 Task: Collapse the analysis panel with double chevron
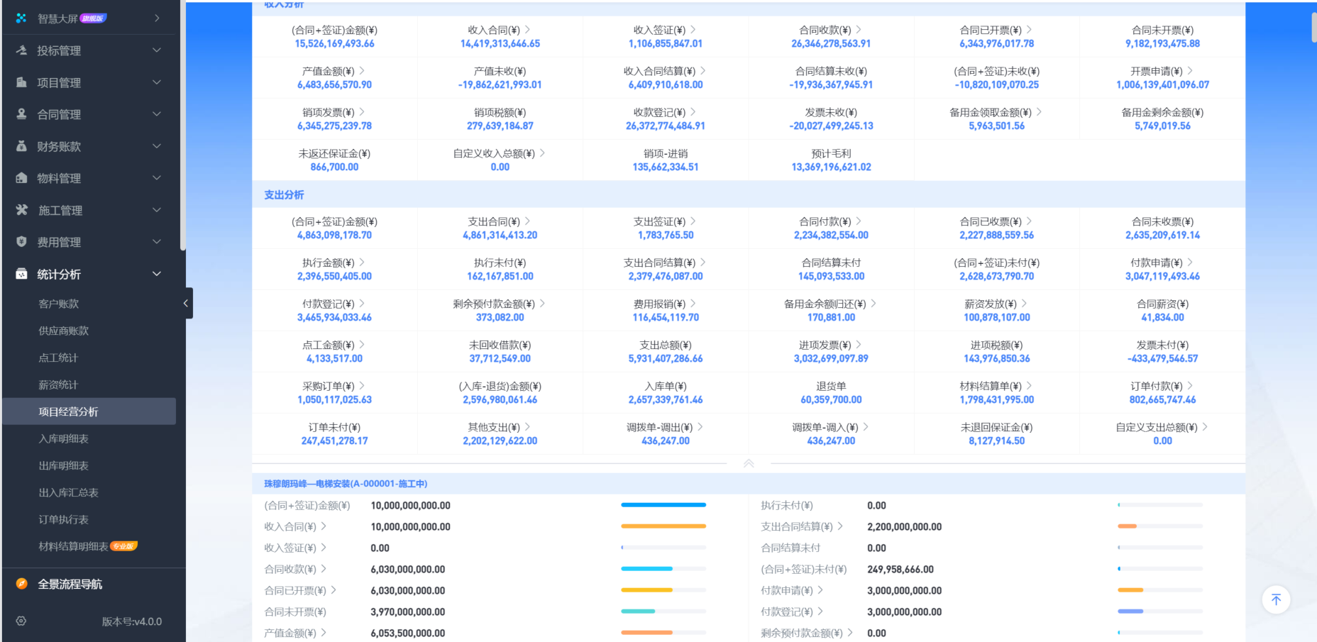click(x=748, y=463)
